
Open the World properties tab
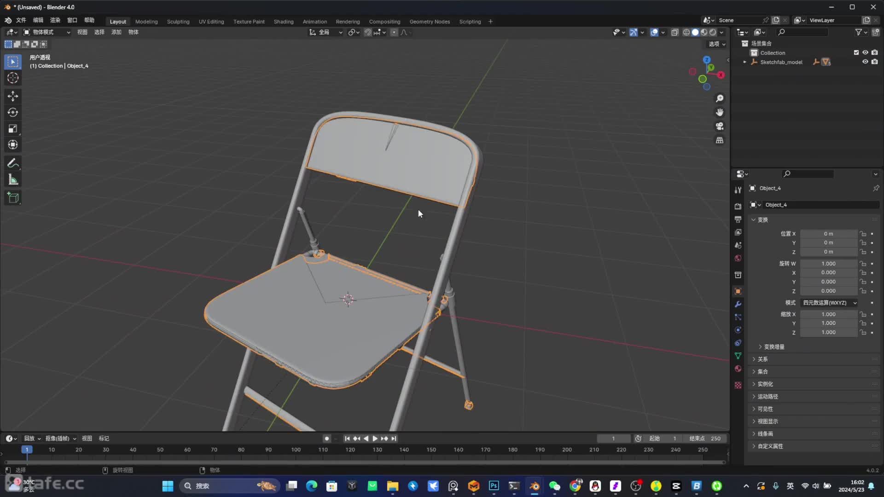tap(738, 258)
